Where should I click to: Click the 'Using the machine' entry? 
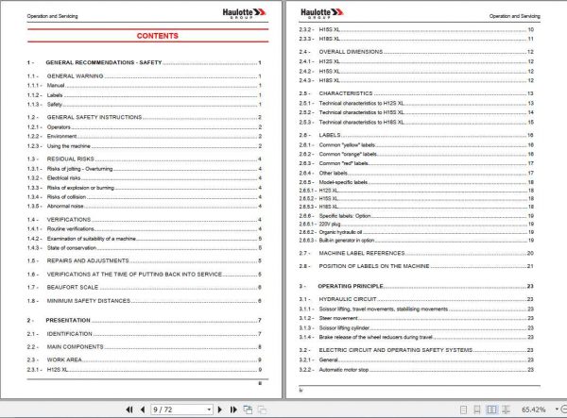(x=69, y=146)
